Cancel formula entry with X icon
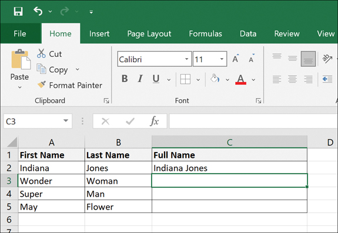Viewport: 338px width, 233px height. (105, 121)
